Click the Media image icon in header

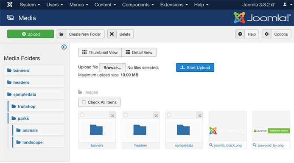(10, 18)
